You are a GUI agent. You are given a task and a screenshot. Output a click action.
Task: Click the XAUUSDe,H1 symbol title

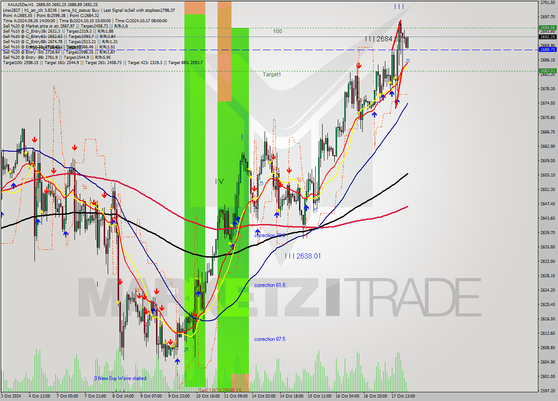point(20,4)
